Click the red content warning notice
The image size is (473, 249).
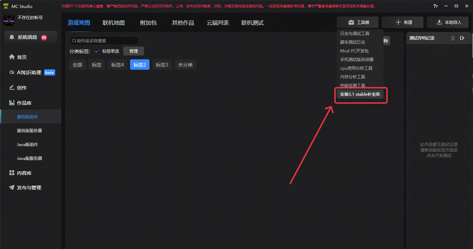pos(218,6)
